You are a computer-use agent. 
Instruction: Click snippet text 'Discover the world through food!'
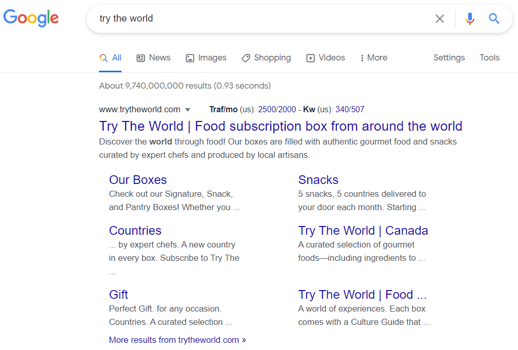pyautogui.click(x=162, y=141)
